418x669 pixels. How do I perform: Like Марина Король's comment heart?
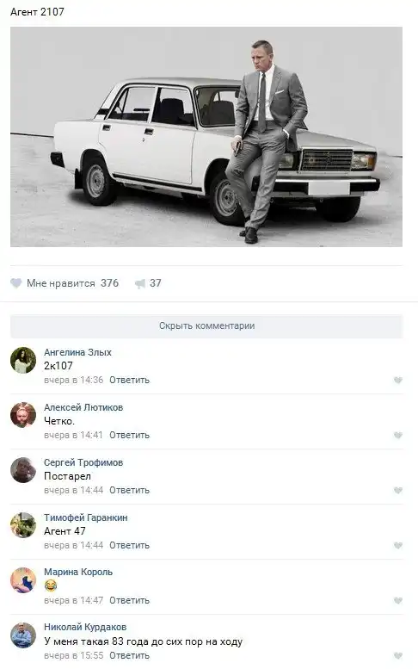pos(398,600)
